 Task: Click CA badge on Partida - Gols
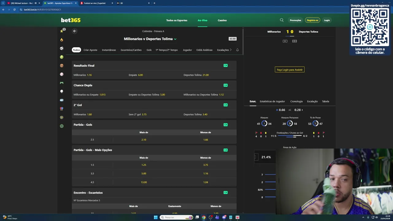[226, 125]
